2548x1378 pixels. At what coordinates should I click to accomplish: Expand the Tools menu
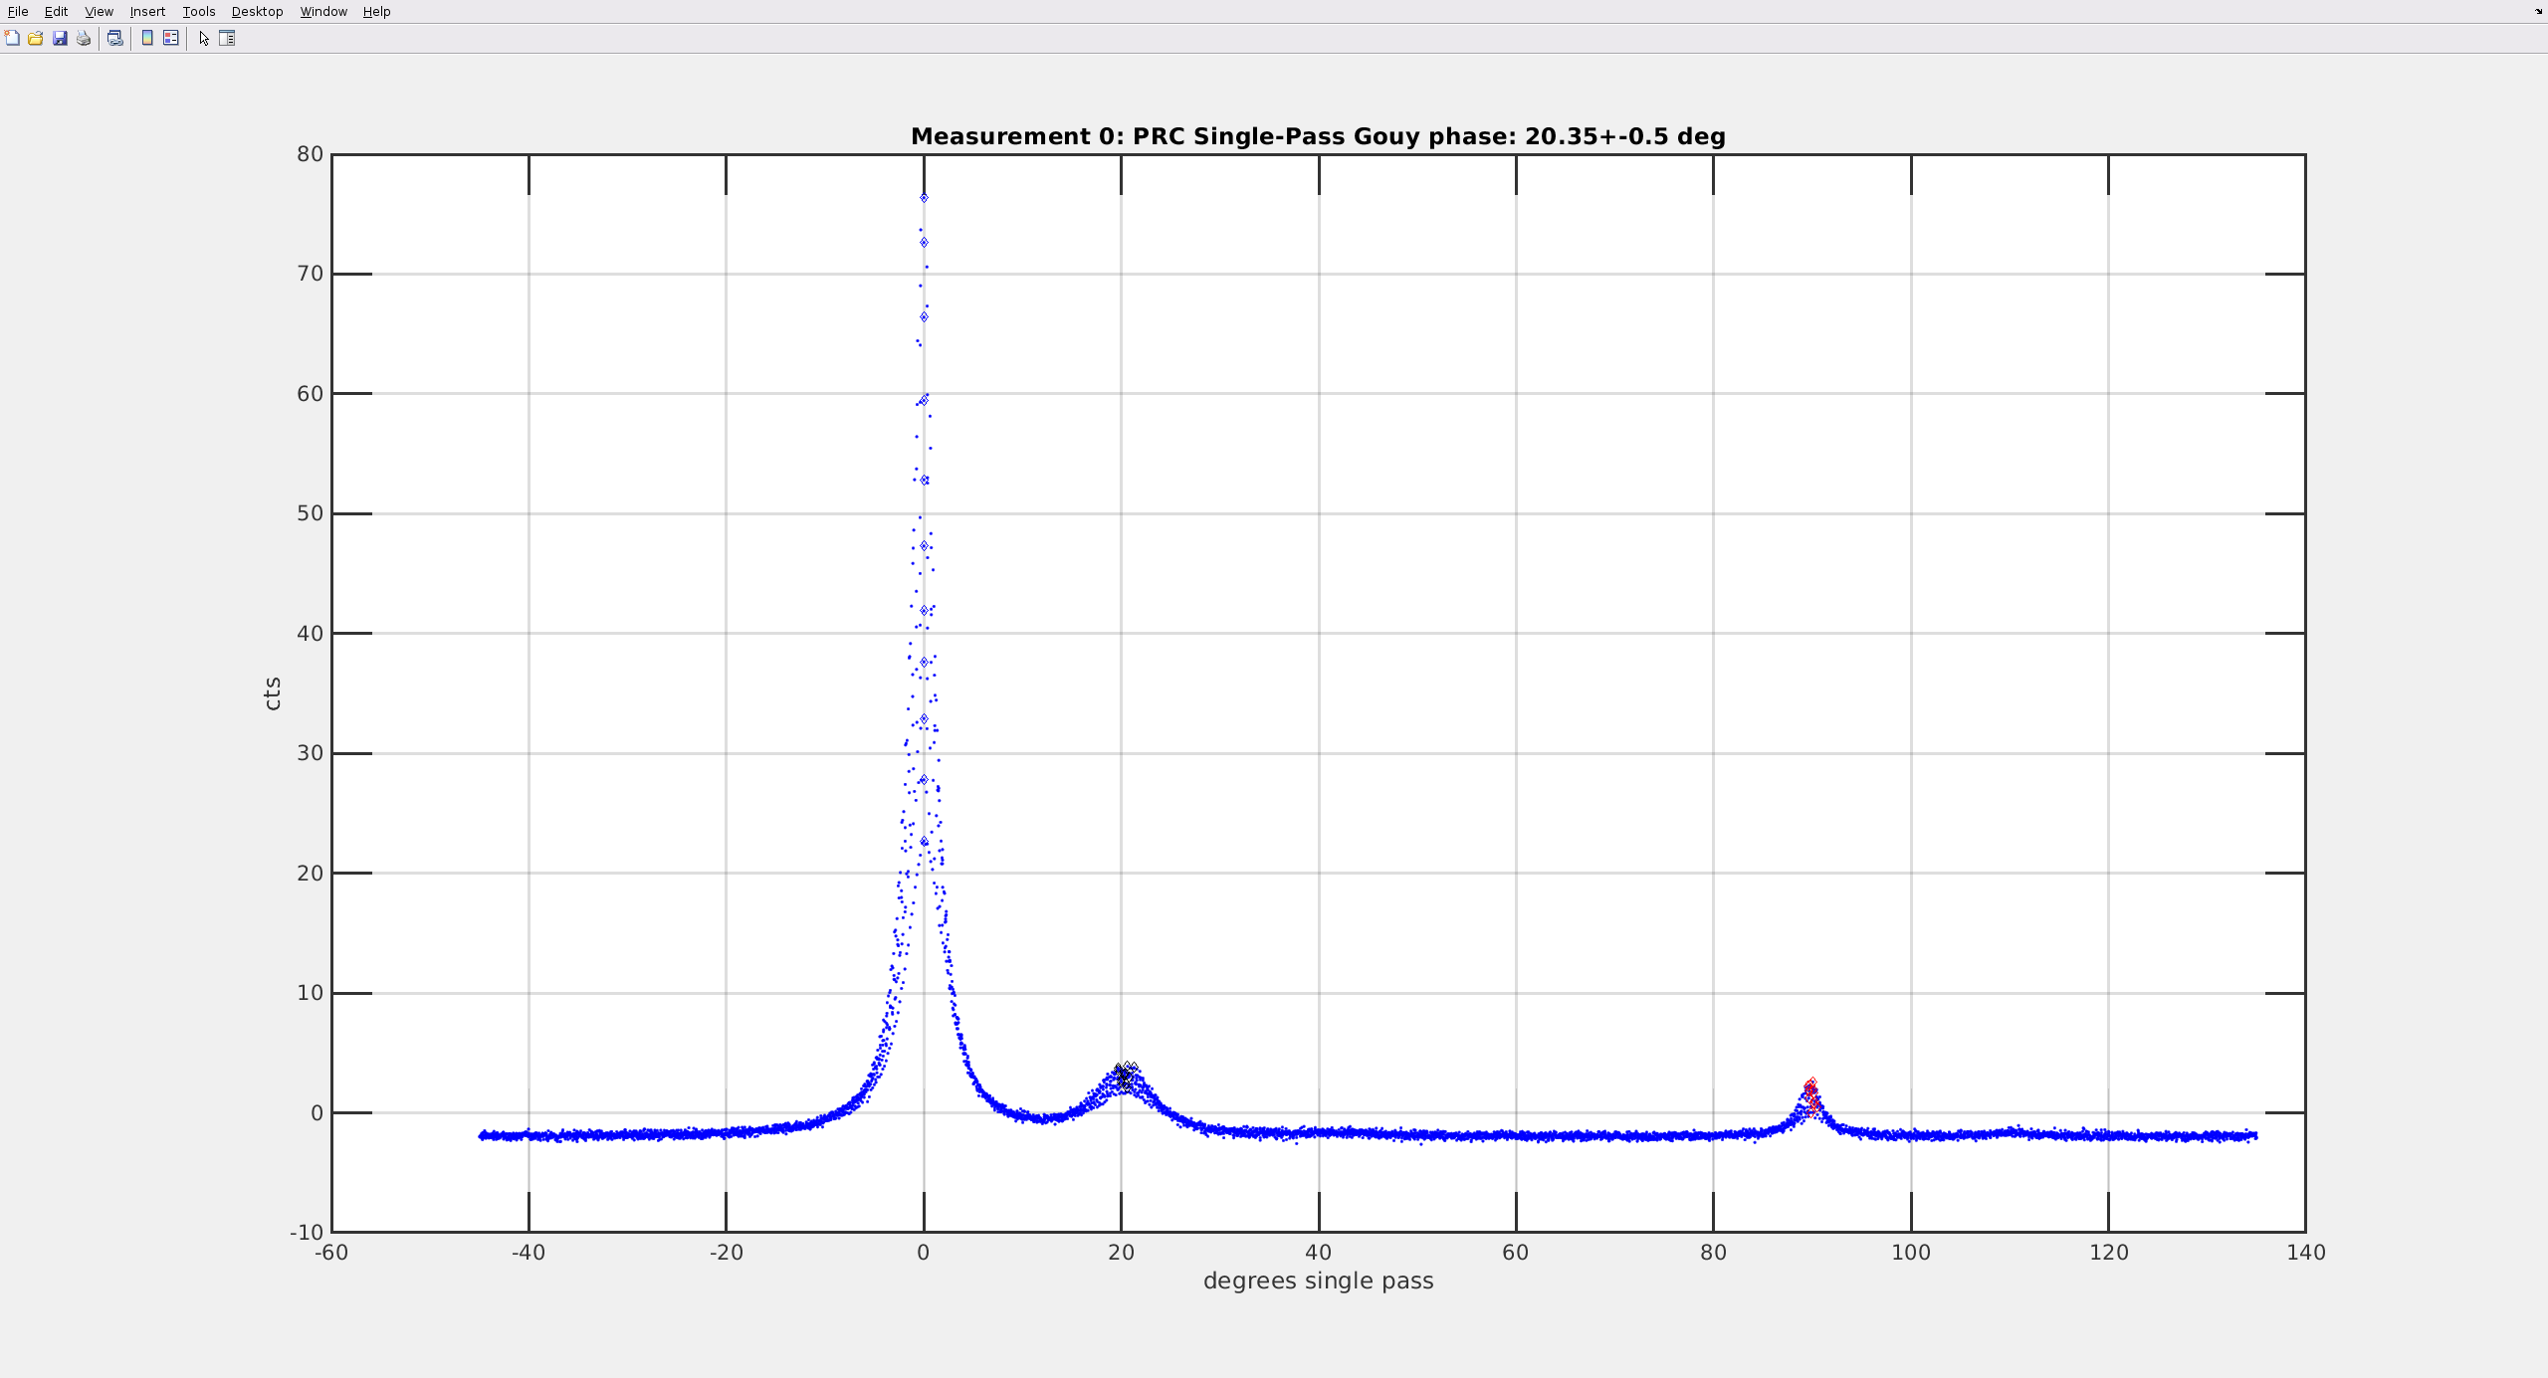click(198, 11)
